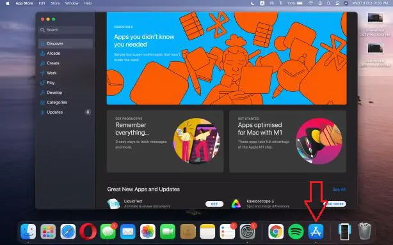This screenshot has height=245, width=393.
Task: Click the 'Great New Apps and Updates' heading
Action: 143,189
